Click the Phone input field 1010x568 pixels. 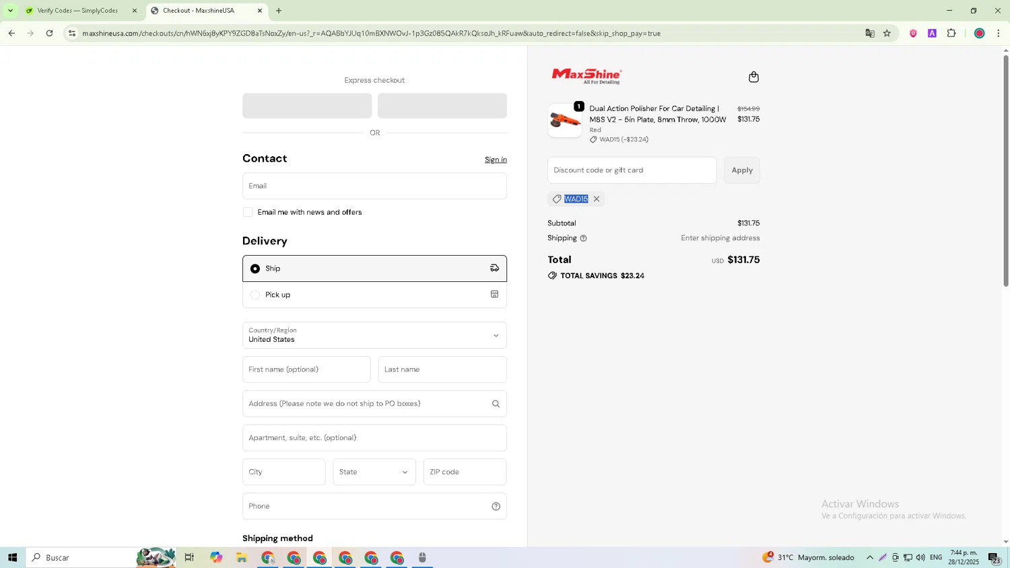tap(374, 507)
